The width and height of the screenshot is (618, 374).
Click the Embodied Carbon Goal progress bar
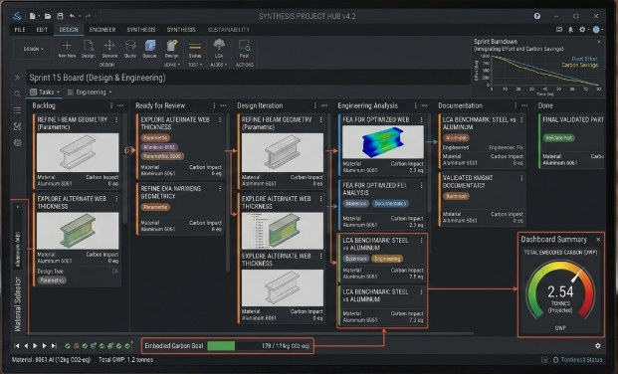[258, 346]
